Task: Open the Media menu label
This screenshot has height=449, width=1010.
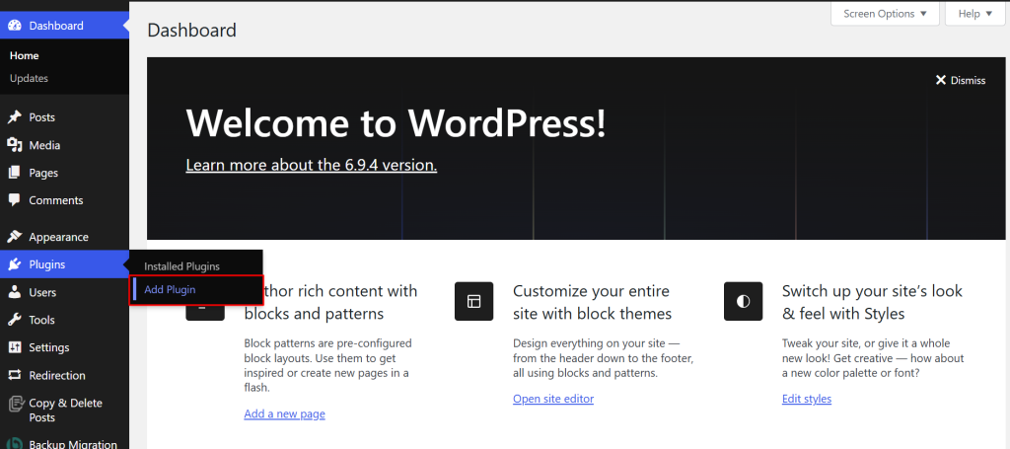Action: pyautogui.click(x=44, y=146)
